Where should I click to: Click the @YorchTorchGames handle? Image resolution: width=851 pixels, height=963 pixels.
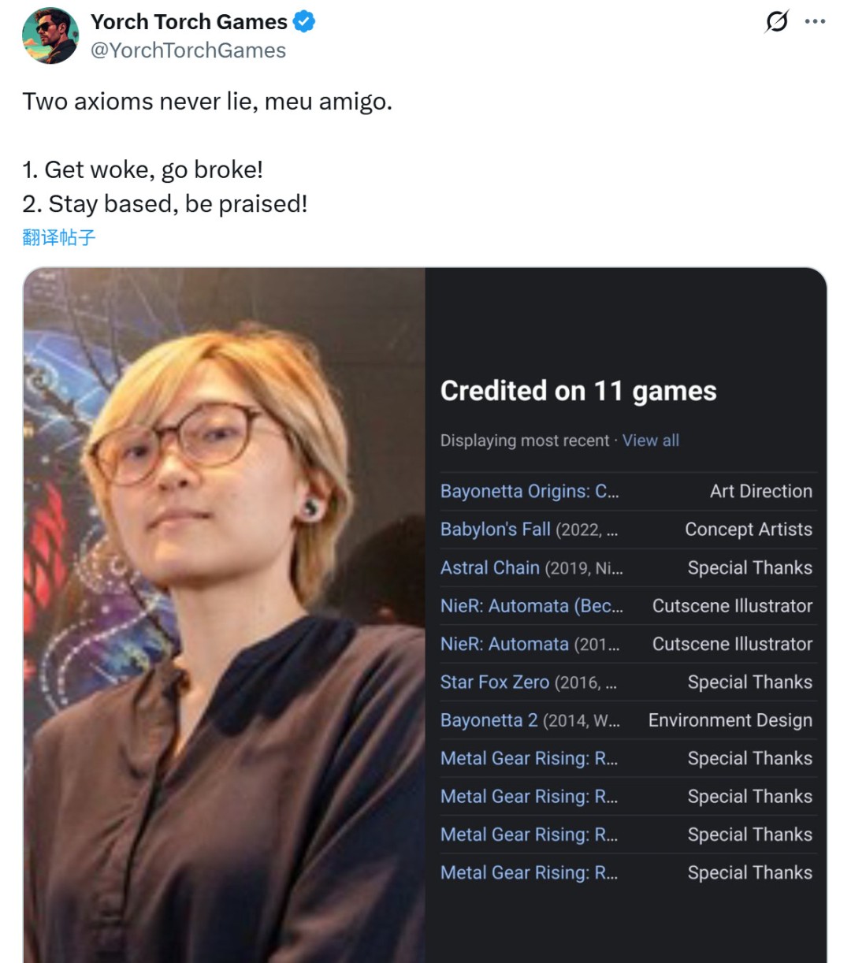188,50
